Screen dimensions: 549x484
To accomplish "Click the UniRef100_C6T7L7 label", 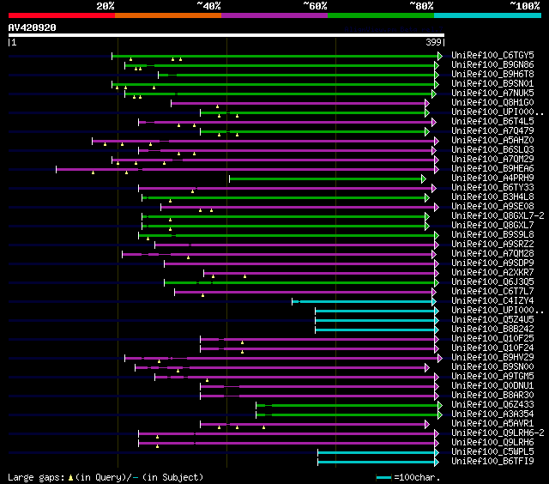I will (492, 292).
